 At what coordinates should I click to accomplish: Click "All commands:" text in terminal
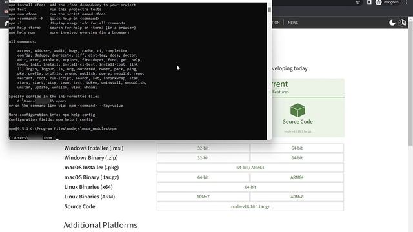point(23,41)
